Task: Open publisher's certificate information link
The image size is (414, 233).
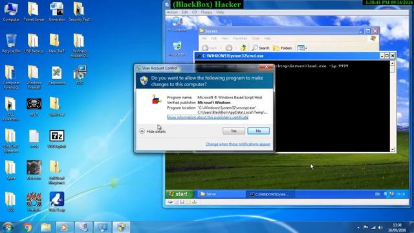Action: 208,117
